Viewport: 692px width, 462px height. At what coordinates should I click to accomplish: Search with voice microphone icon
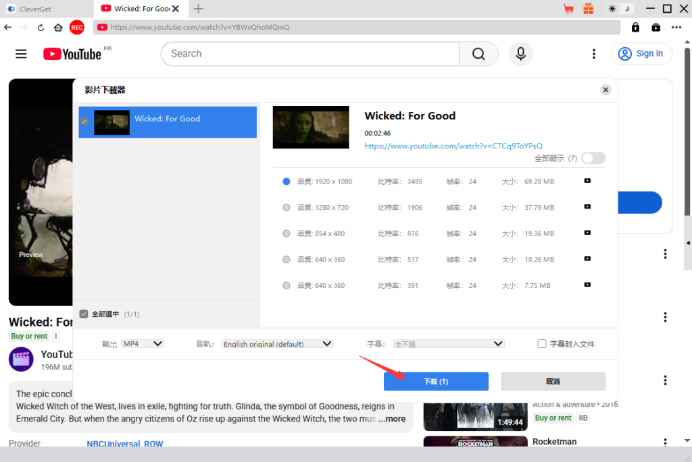coord(521,54)
